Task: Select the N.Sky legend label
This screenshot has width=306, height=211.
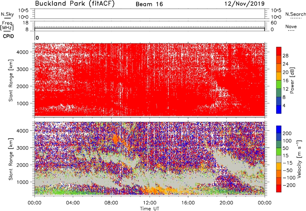Action: tap(7, 14)
